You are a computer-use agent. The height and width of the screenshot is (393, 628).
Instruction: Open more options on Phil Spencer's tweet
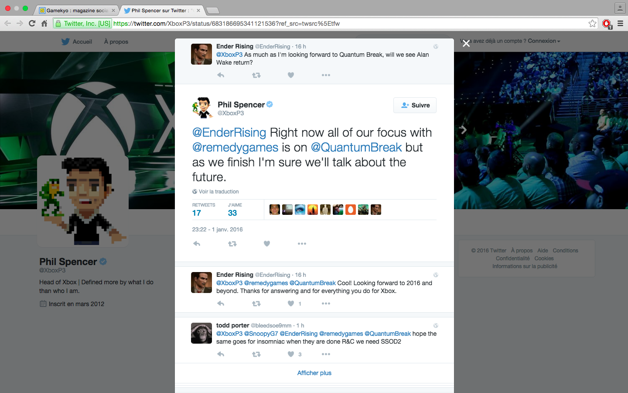pyautogui.click(x=302, y=244)
